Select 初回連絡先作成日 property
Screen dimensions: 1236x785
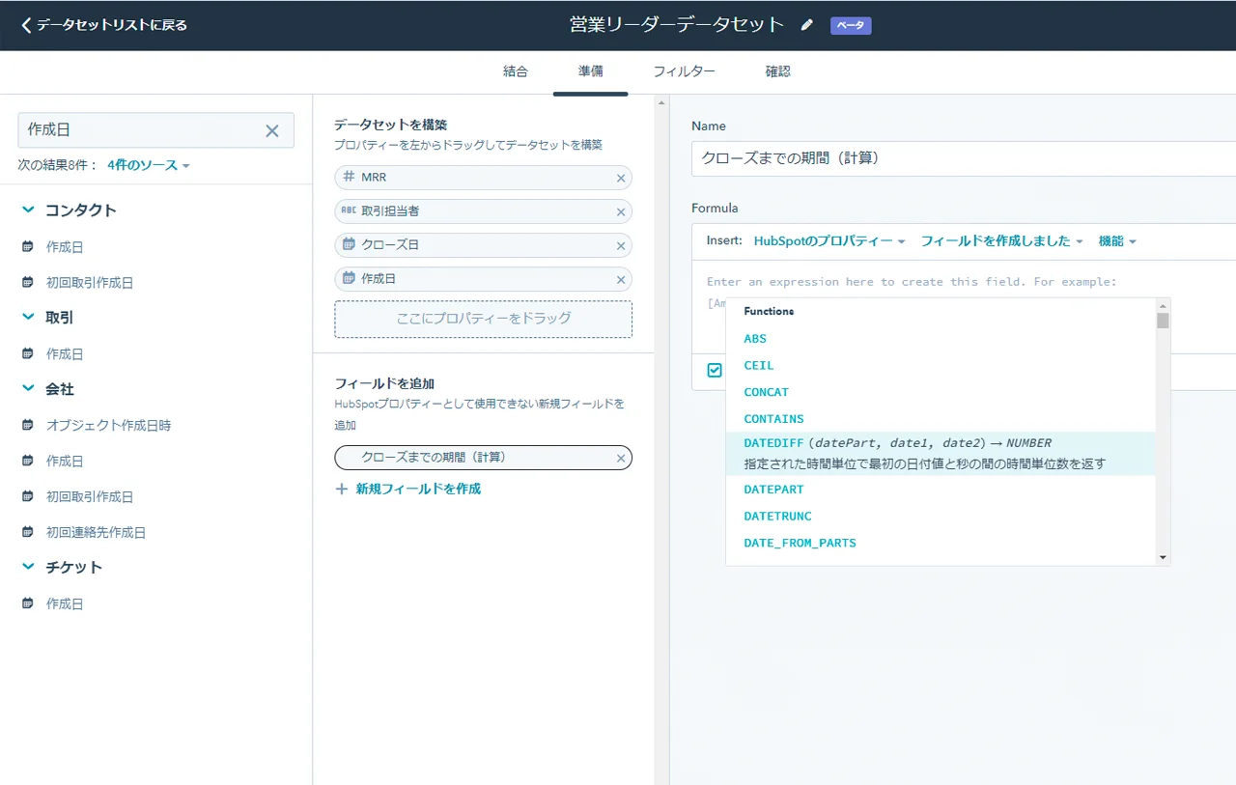[x=96, y=532]
